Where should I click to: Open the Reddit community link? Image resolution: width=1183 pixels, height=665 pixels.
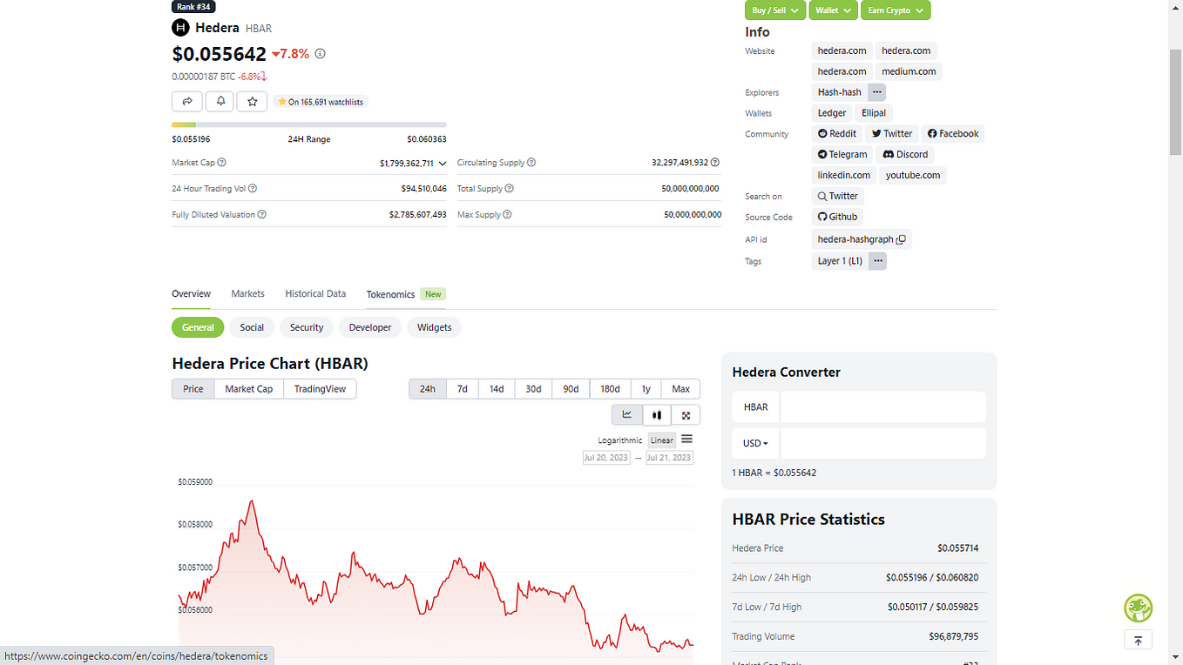point(837,134)
